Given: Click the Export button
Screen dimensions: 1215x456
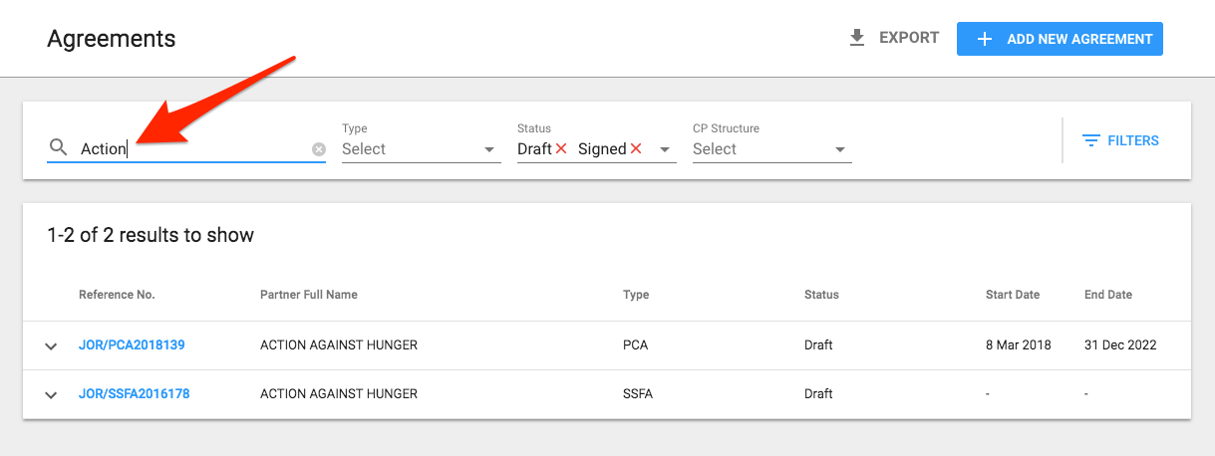Looking at the screenshot, I should pyautogui.click(x=894, y=38).
